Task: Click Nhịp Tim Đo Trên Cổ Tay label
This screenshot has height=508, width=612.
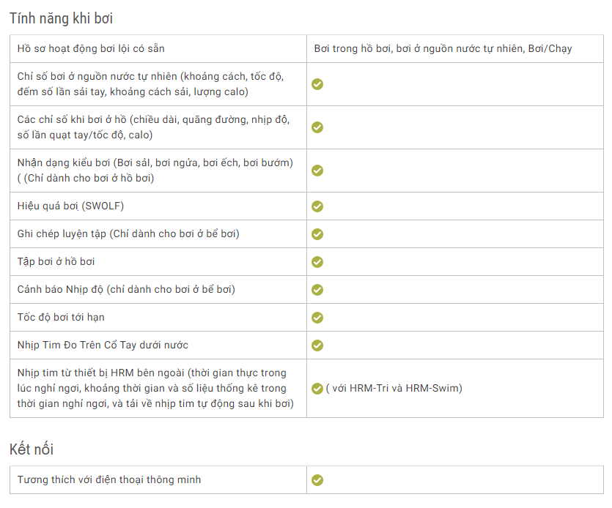Action: [103, 345]
